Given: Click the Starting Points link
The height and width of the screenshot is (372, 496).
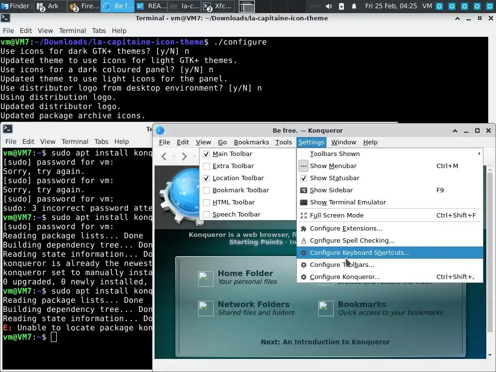Looking at the screenshot, I should click(256, 242).
